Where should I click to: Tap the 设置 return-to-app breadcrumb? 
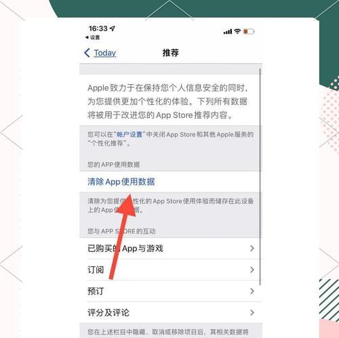93,37
